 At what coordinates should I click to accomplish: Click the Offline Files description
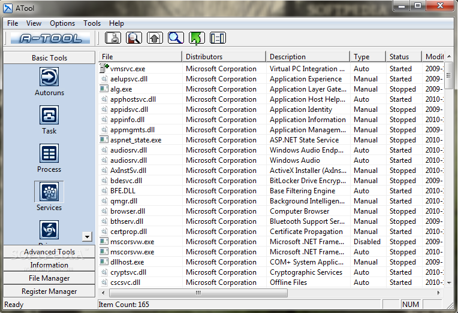288,282
